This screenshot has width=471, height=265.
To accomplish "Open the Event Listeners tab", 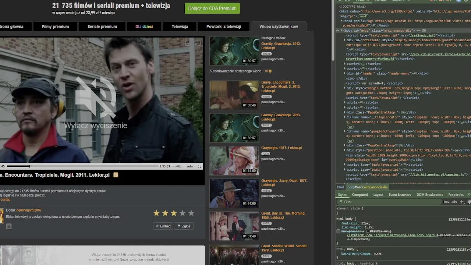I will 400,195.
